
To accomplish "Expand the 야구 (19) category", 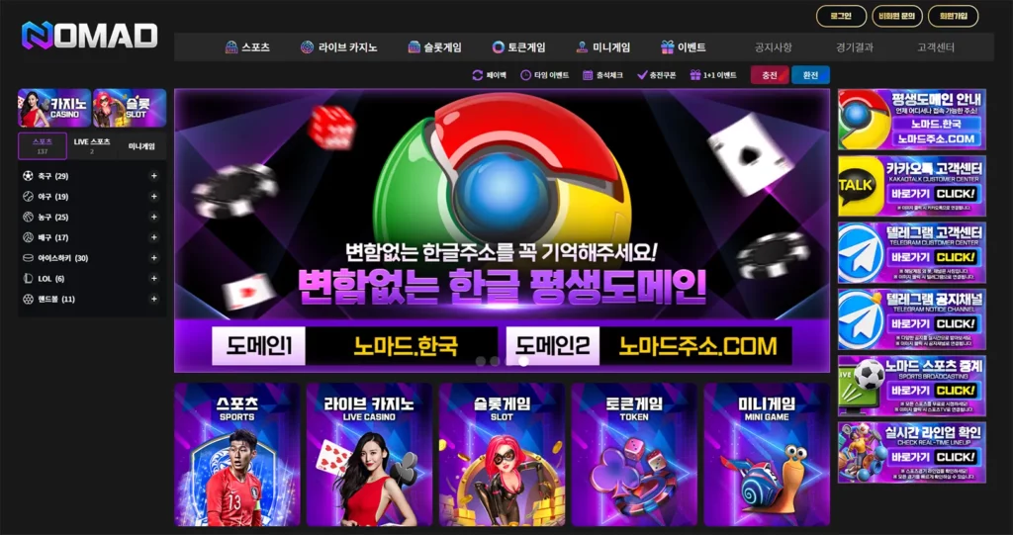I will (153, 197).
